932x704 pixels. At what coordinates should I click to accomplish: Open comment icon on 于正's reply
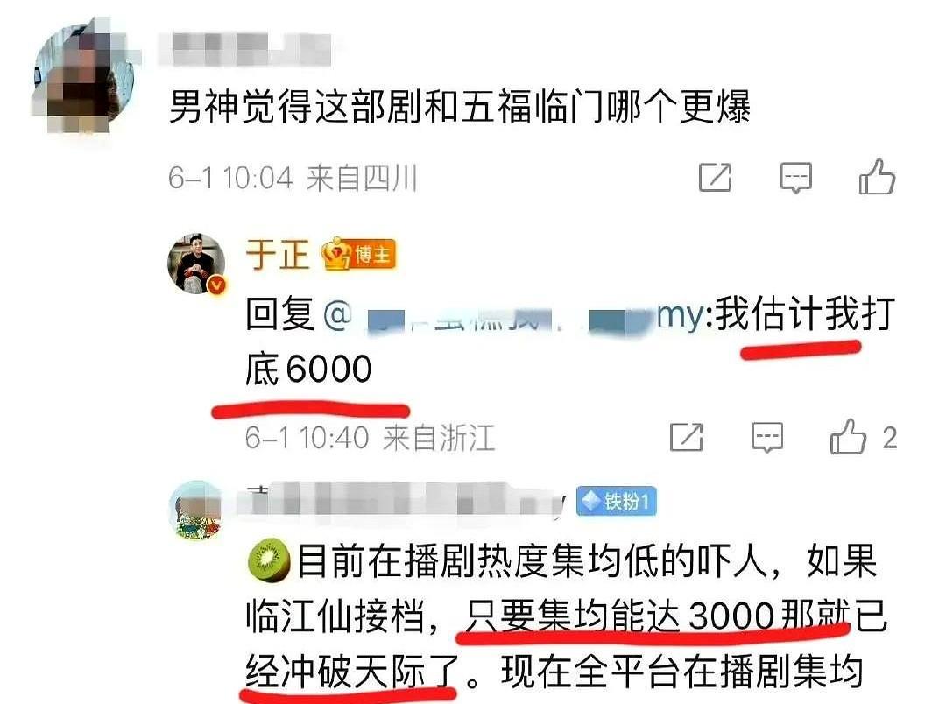(767, 438)
